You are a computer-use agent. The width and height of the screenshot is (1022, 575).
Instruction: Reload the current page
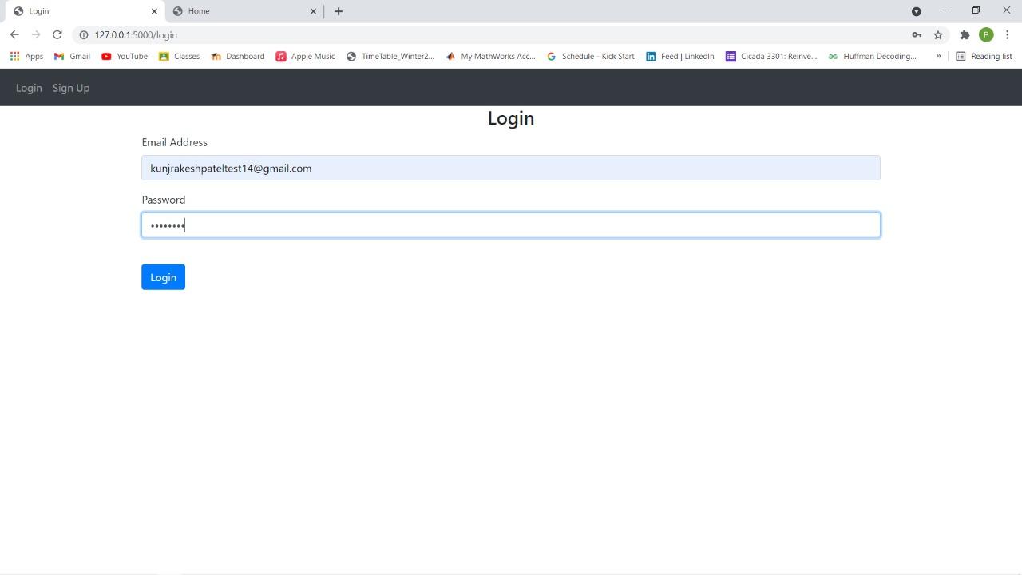click(x=57, y=34)
